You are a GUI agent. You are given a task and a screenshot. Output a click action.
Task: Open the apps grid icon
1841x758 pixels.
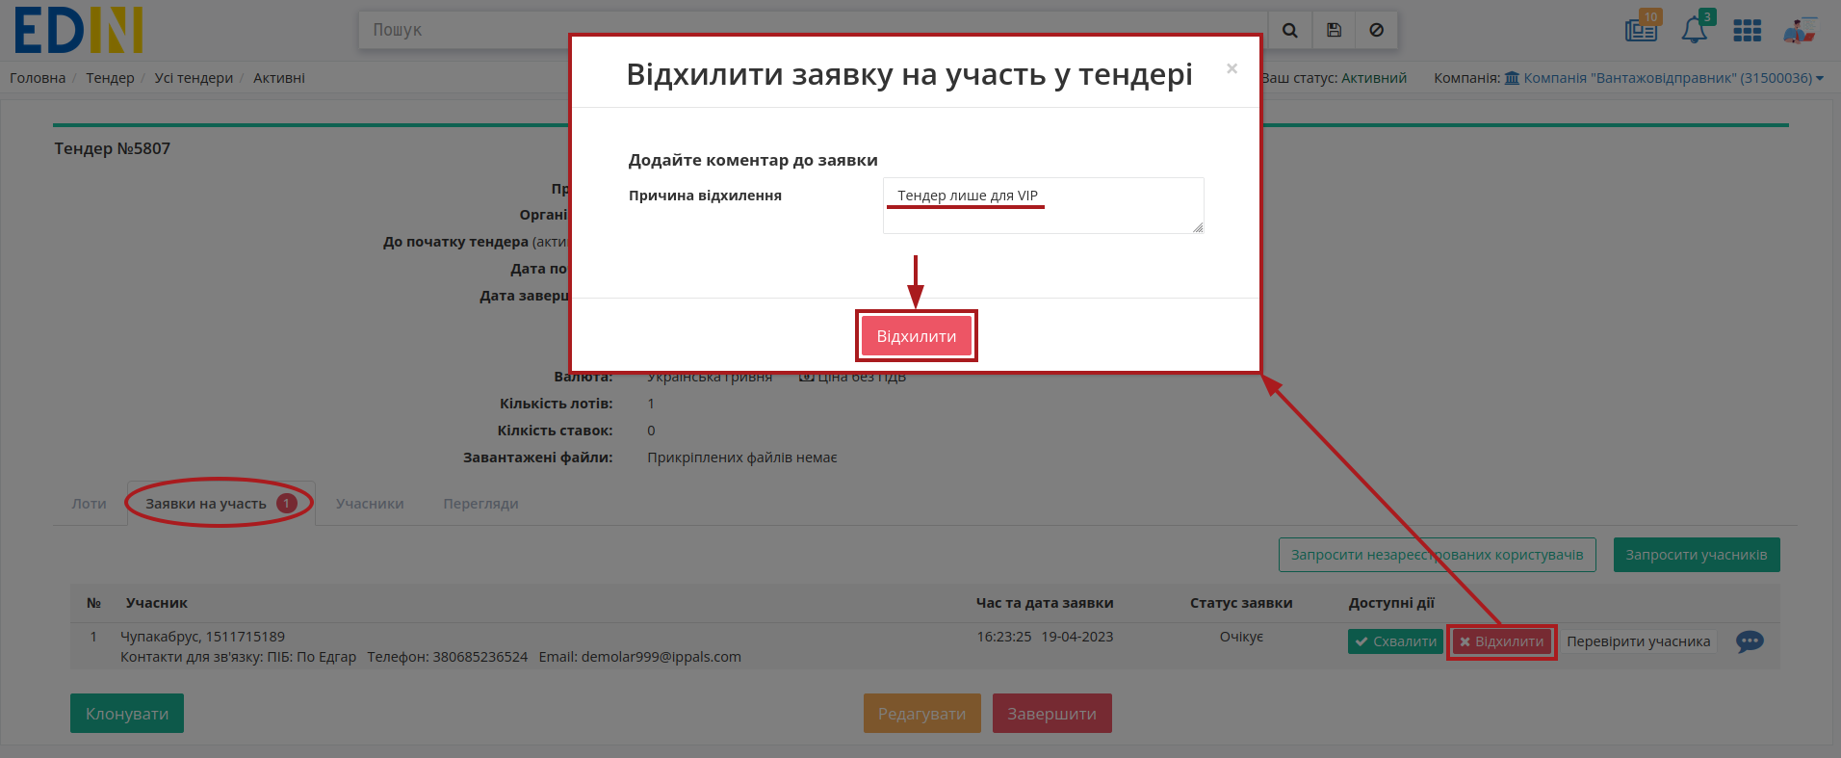click(x=1748, y=31)
